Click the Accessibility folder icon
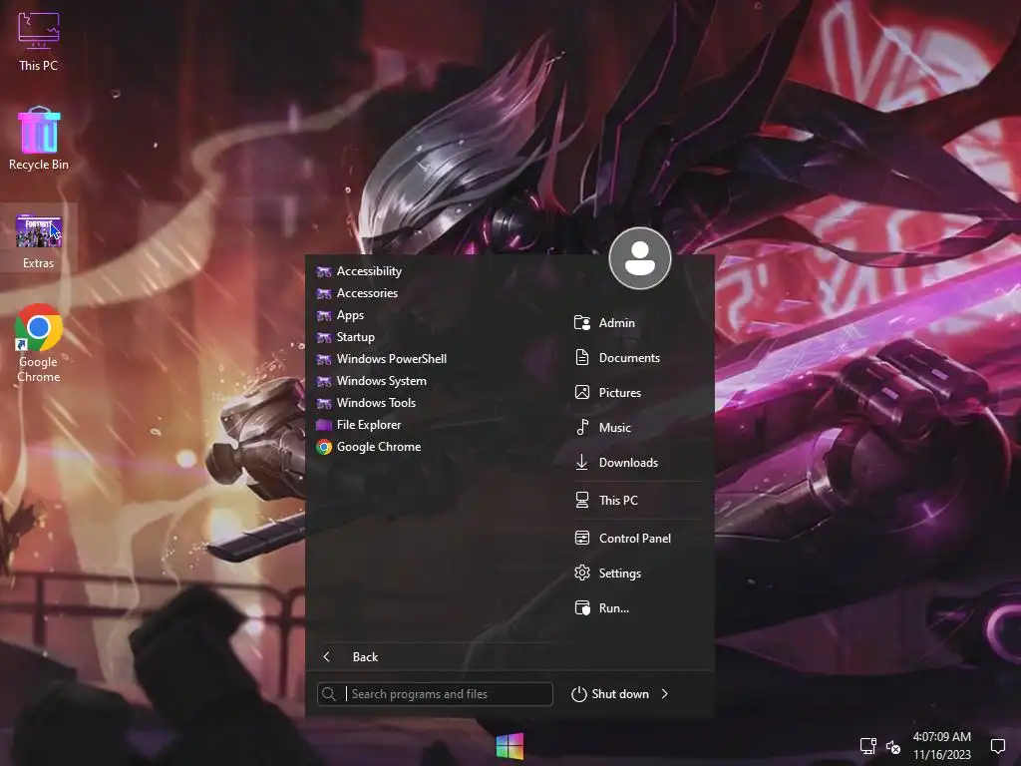This screenshot has width=1021, height=766. 324,271
